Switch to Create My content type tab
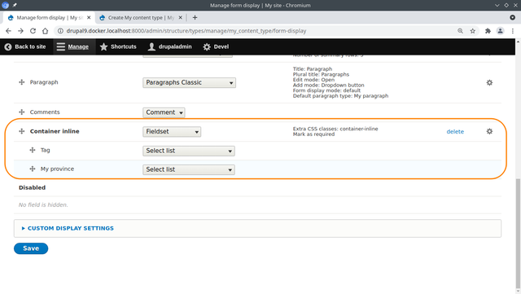This screenshot has width=521, height=294. pos(141,18)
